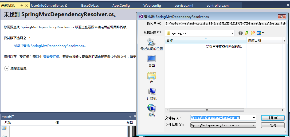
Task: Click right arrow of file list scrollbar
Action: [283, 110]
